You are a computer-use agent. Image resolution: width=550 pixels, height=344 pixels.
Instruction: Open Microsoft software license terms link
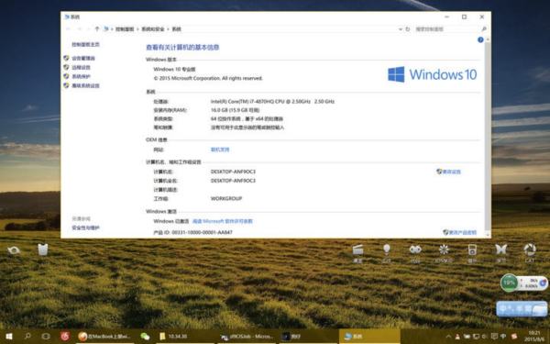pyautogui.click(x=223, y=221)
